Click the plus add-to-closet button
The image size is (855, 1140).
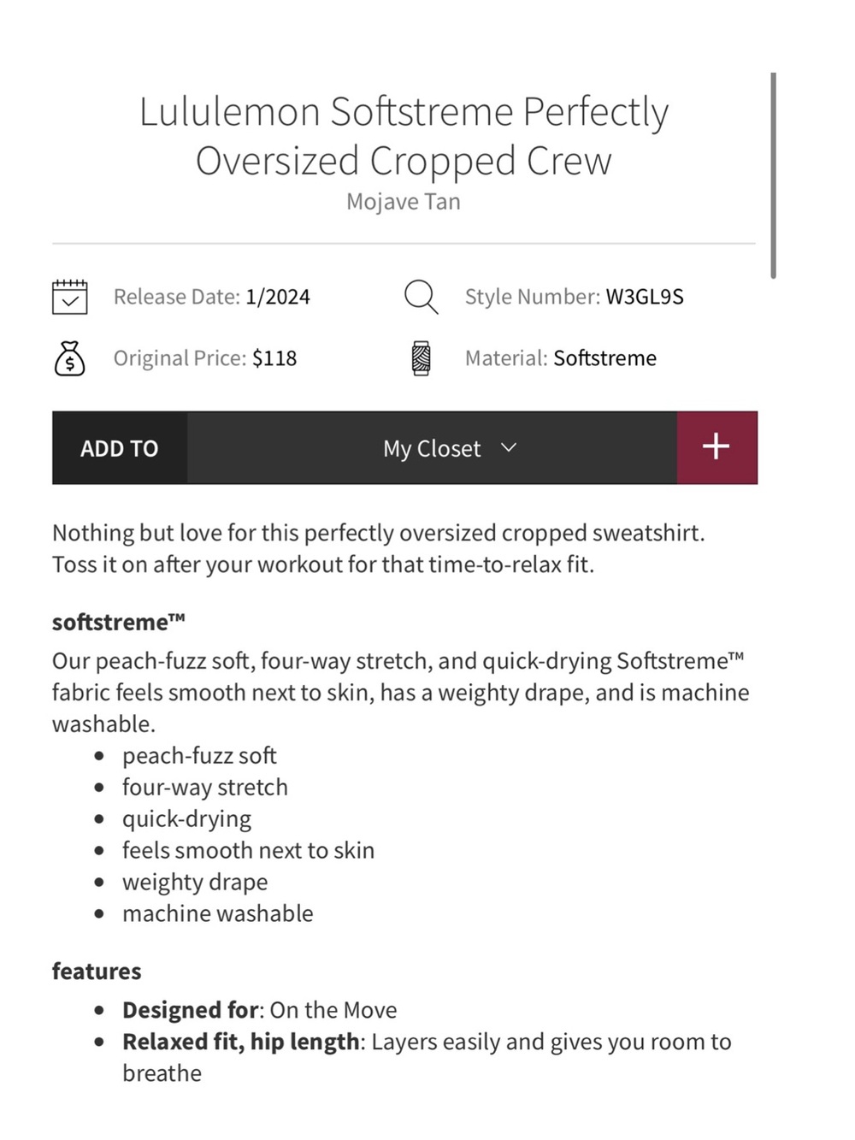click(716, 447)
